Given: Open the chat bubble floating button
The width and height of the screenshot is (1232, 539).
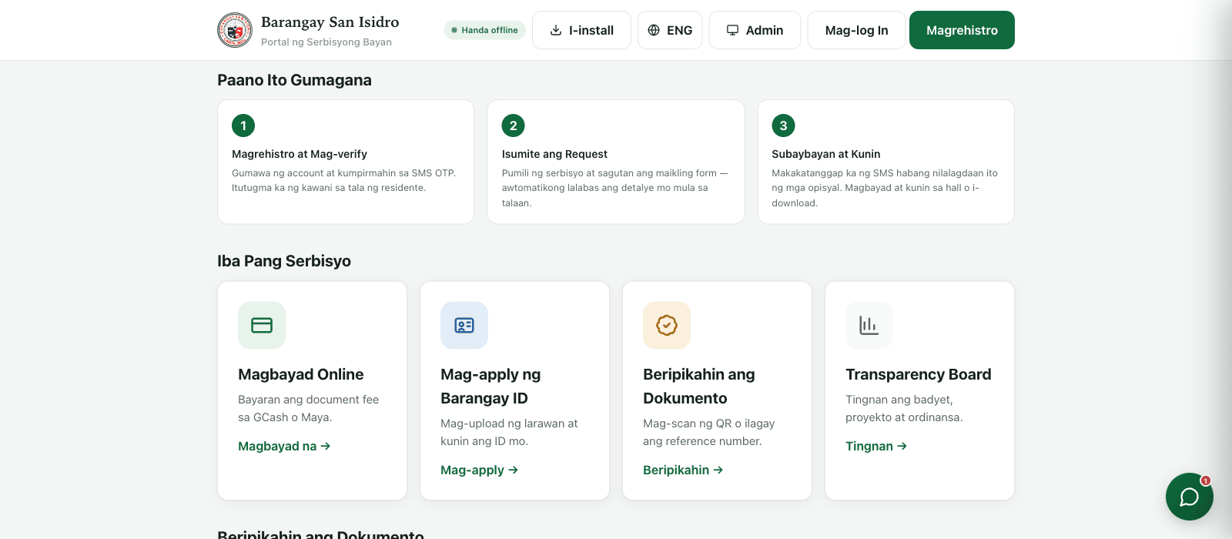Looking at the screenshot, I should [x=1190, y=497].
